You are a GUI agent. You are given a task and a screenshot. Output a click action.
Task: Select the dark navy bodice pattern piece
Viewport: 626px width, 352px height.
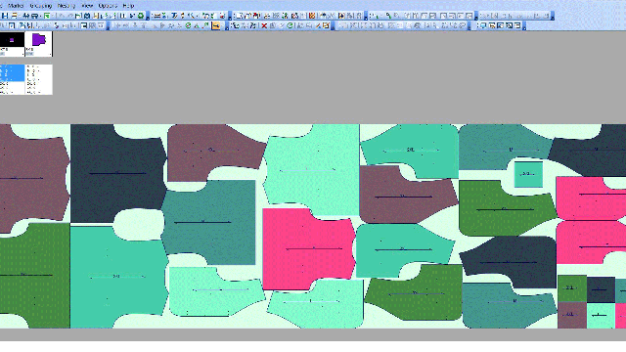pos(118,173)
